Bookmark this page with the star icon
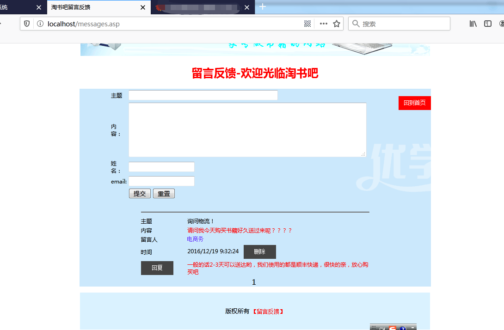Screen dimensions: 504x330 tap(337, 24)
